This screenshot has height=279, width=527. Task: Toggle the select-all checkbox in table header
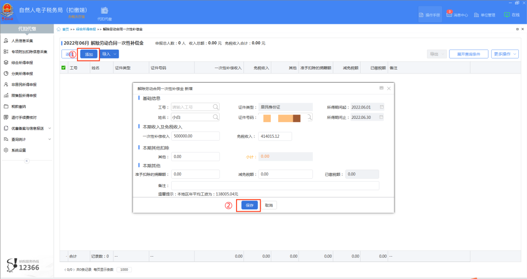click(63, 68)
